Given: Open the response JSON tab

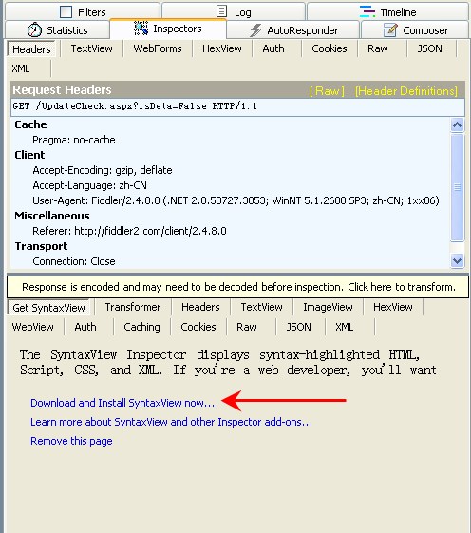Looking at the screenshot, I should (x=298, y=327).
